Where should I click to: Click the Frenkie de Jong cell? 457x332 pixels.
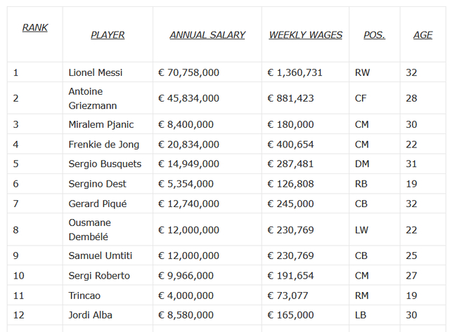(x=104, y=145)
